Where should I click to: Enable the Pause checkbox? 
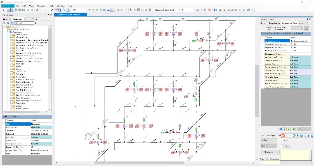click(281, 140)
